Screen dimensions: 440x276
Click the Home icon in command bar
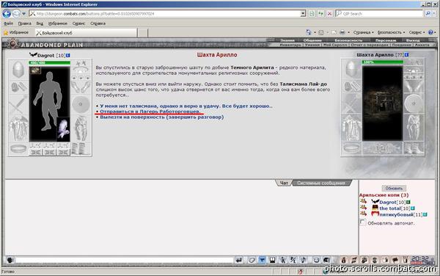click(x=308, y=32)
